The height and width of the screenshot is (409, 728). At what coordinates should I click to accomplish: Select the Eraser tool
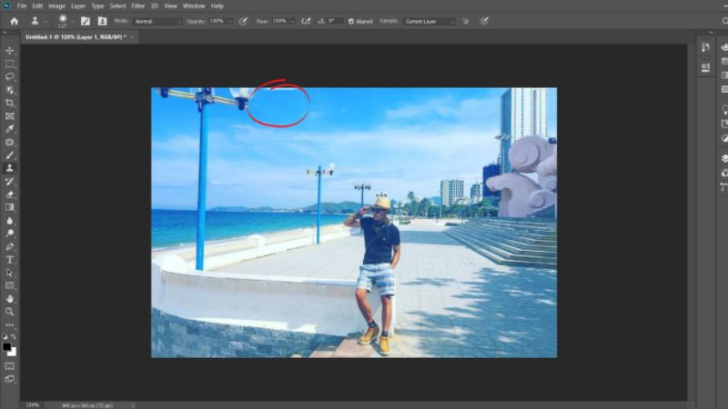coord(9,195)
